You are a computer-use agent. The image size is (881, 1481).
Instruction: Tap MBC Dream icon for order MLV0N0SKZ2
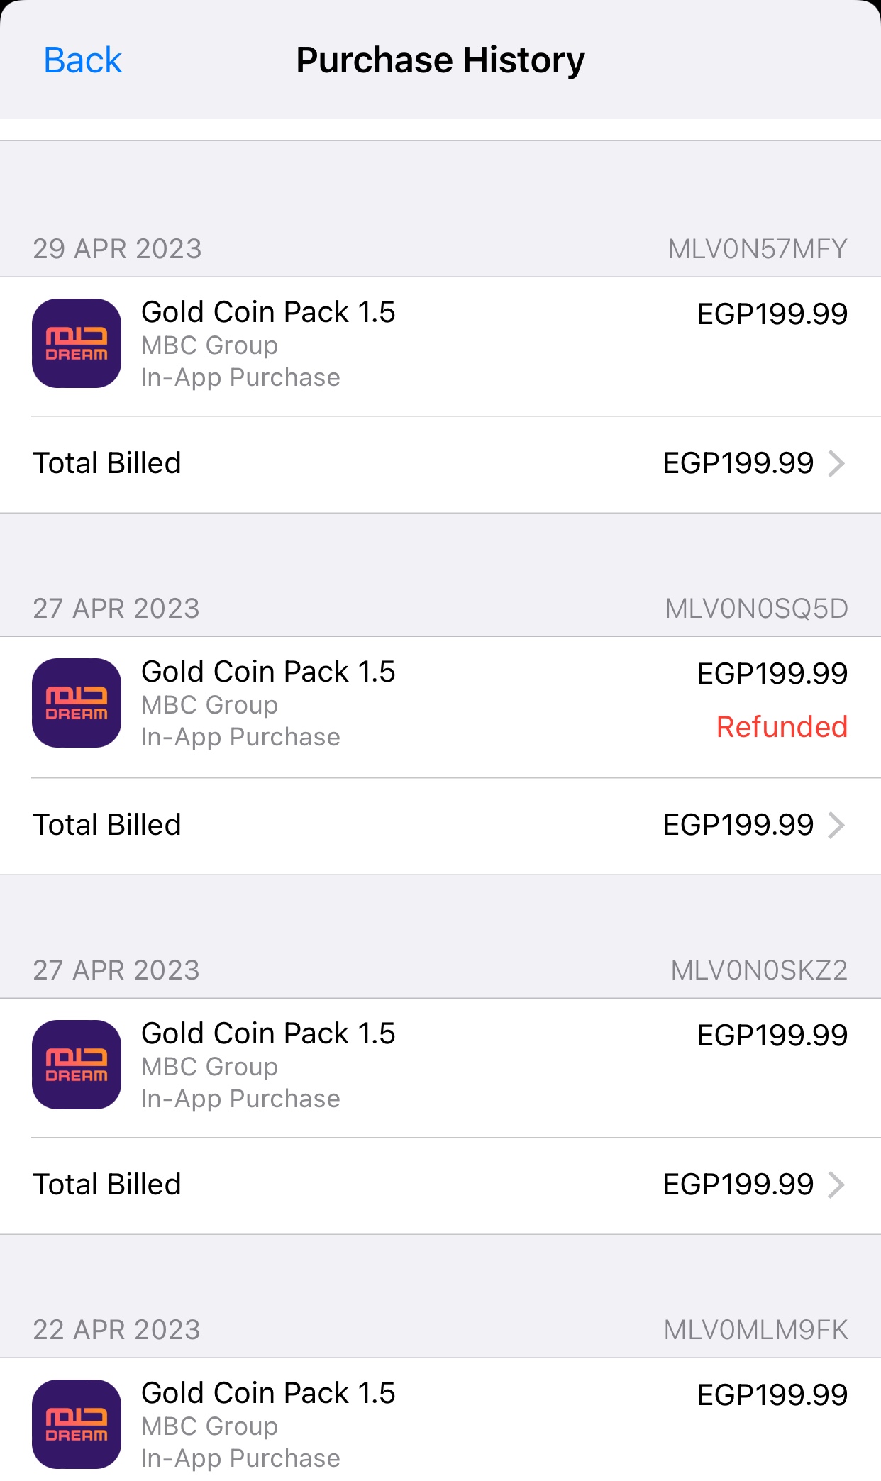coord(77,1065)
